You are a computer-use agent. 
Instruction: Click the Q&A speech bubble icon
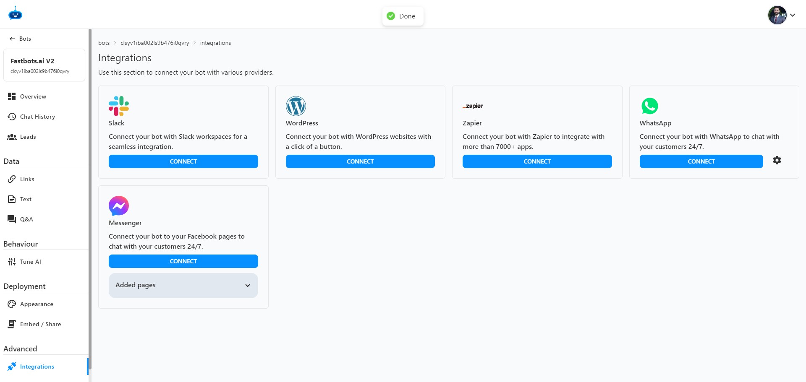click(x=12, y=219)
